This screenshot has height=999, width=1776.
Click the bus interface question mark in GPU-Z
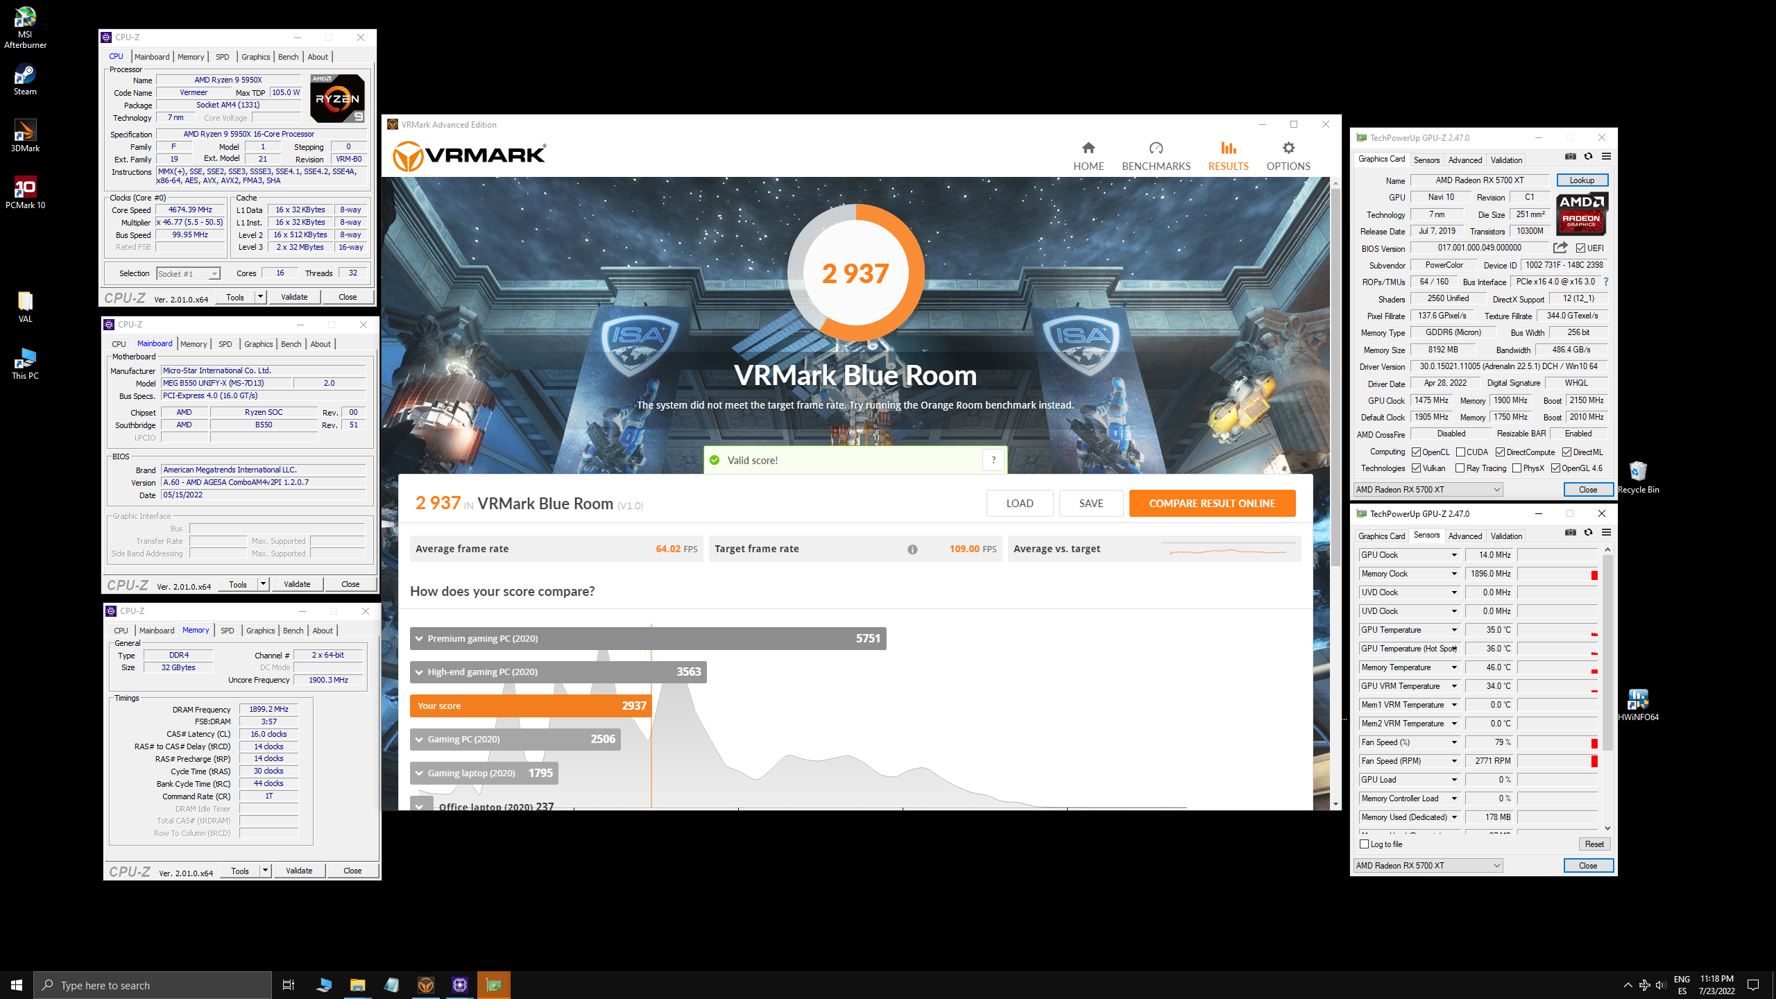1605,282
